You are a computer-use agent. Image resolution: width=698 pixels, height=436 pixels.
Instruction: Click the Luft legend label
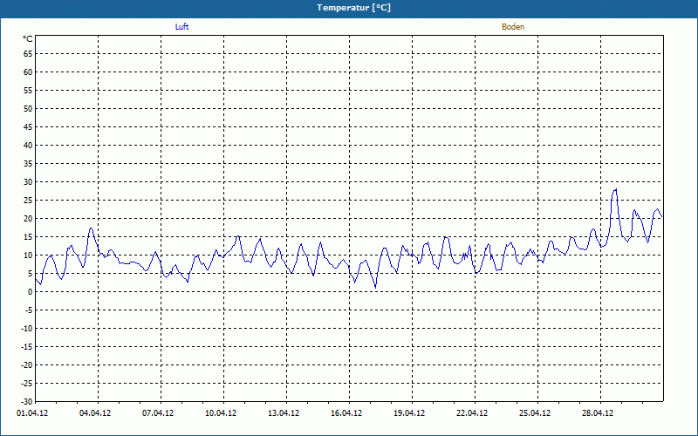[181, 27]
